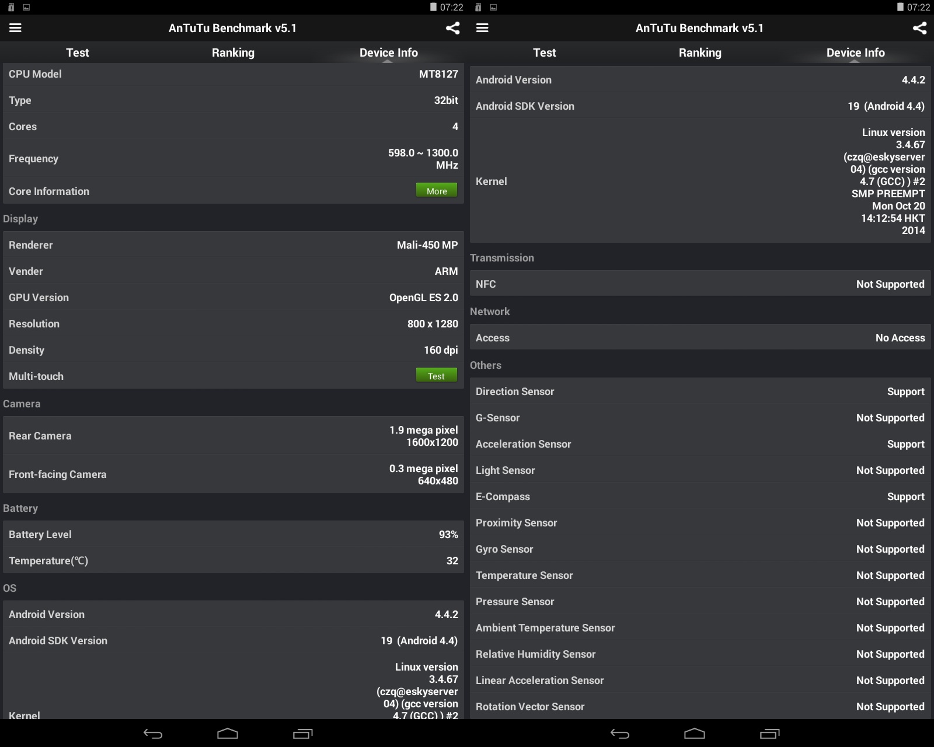Select Density 160 dpi row

point(233,350)
